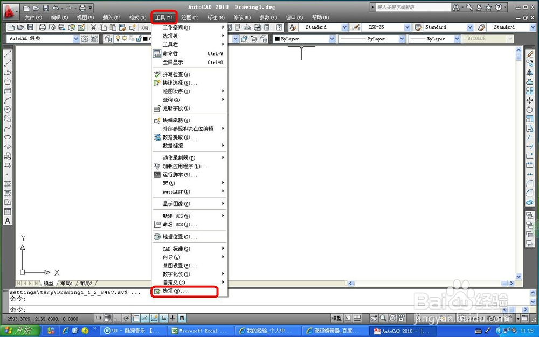Toggle Grid display in status bar
This screenshot has height=337, width=539.
(108, 318)
